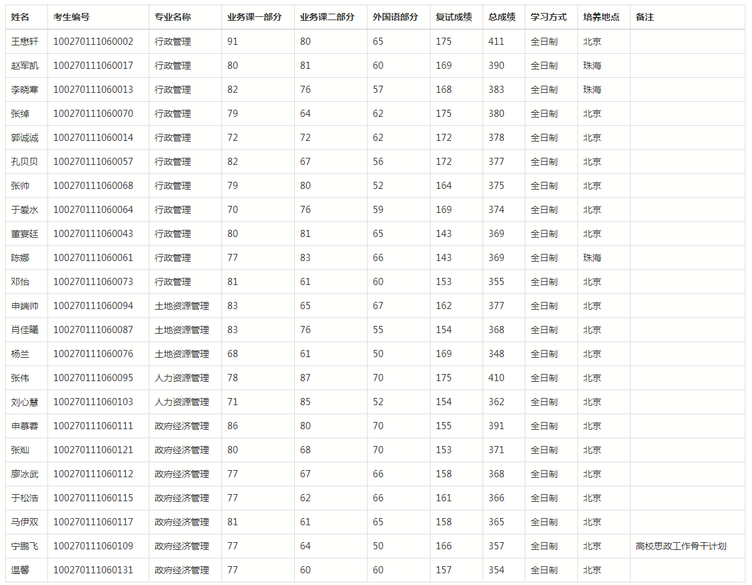Click candidate number 100270111060131
752x585 pixels.
[x=93, y=570]
